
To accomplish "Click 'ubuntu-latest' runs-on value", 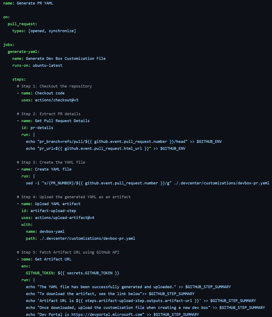I will (48, 65).
